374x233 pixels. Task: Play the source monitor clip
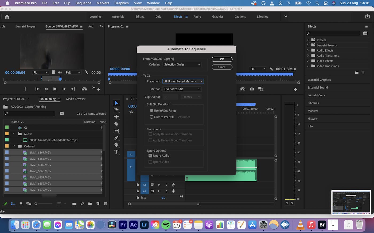coord(55,89)
